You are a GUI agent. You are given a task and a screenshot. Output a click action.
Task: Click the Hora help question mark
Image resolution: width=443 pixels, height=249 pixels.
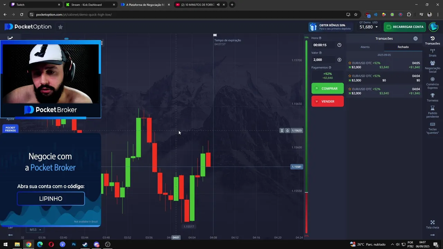point(320,38)
